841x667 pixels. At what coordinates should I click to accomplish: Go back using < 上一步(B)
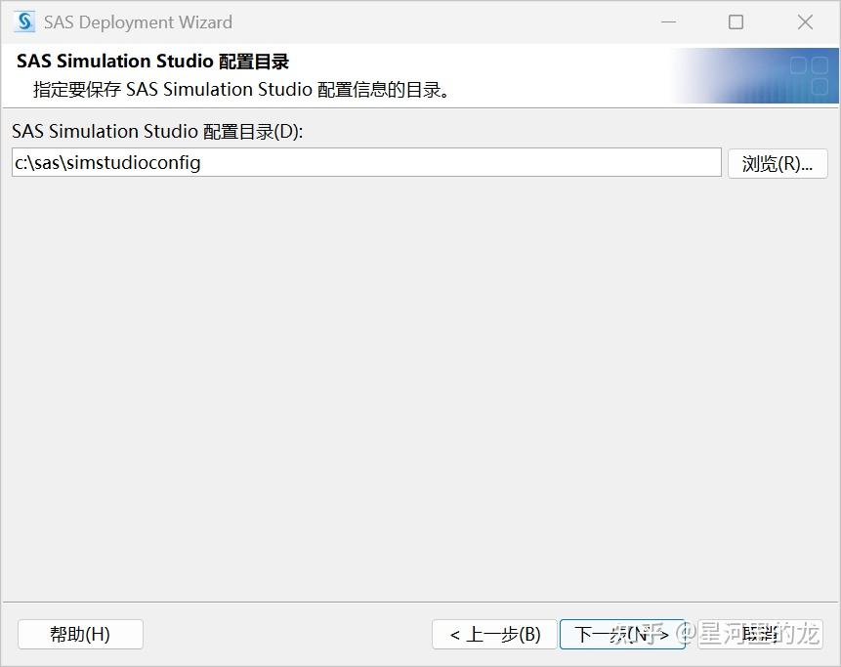pos(494,634)
